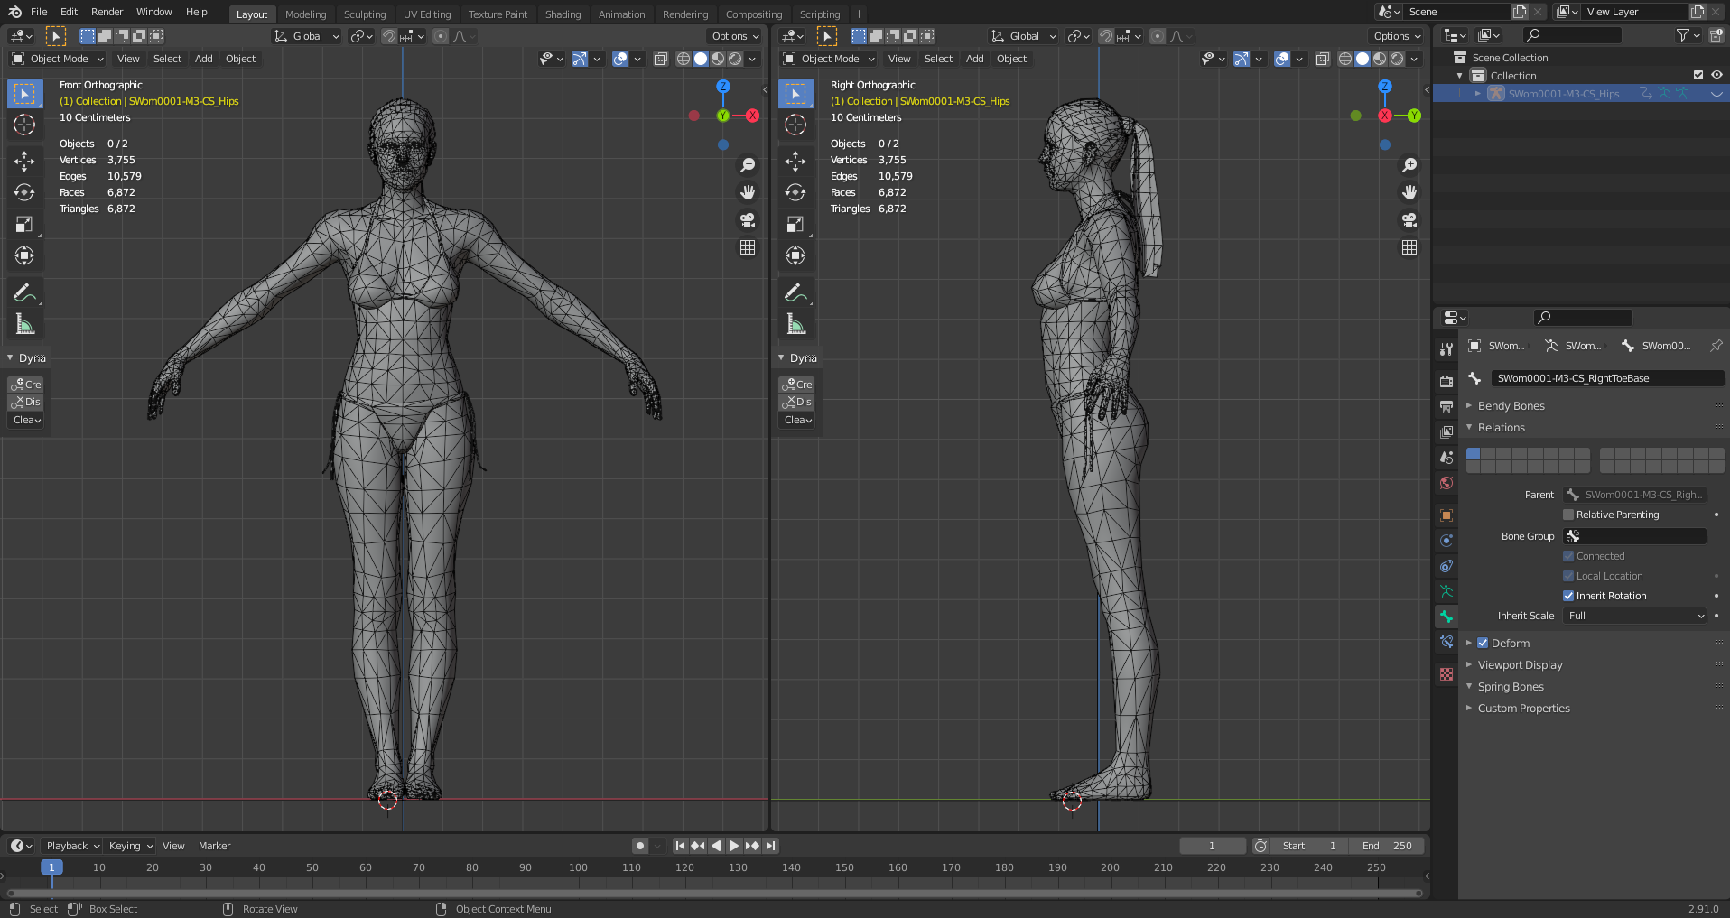
Task: Select the Cursor tool in left viewport
Action: coord(24,125)
